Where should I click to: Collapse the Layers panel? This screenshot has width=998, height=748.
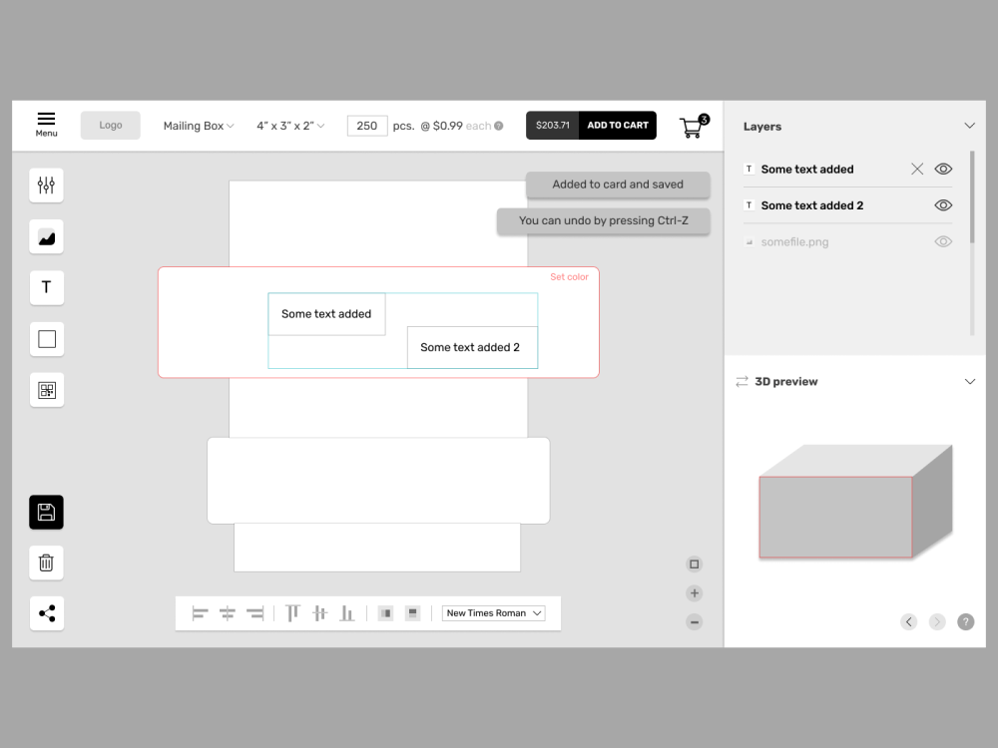[969, 126]
